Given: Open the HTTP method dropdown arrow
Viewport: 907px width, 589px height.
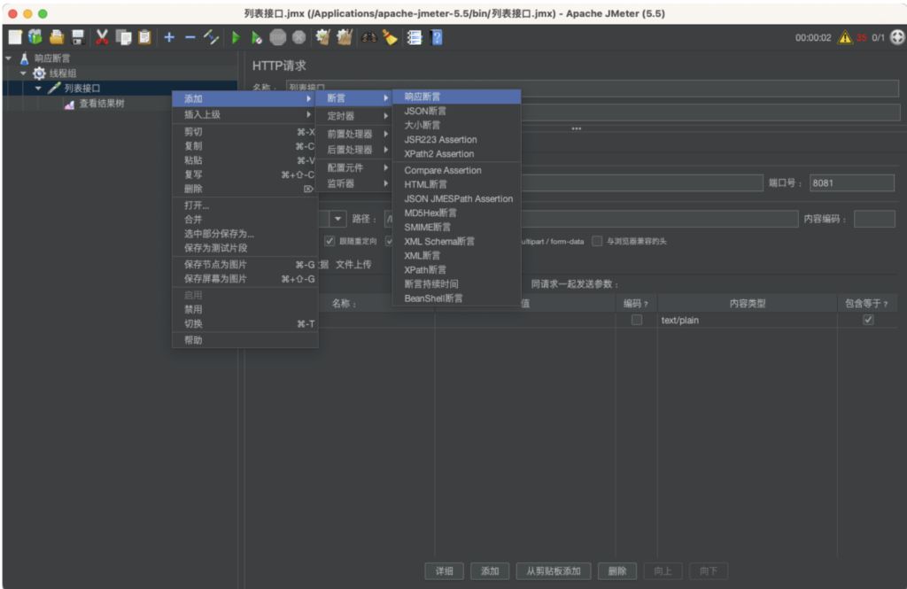Looking at the screenshot, I should [x=337, y=219].
